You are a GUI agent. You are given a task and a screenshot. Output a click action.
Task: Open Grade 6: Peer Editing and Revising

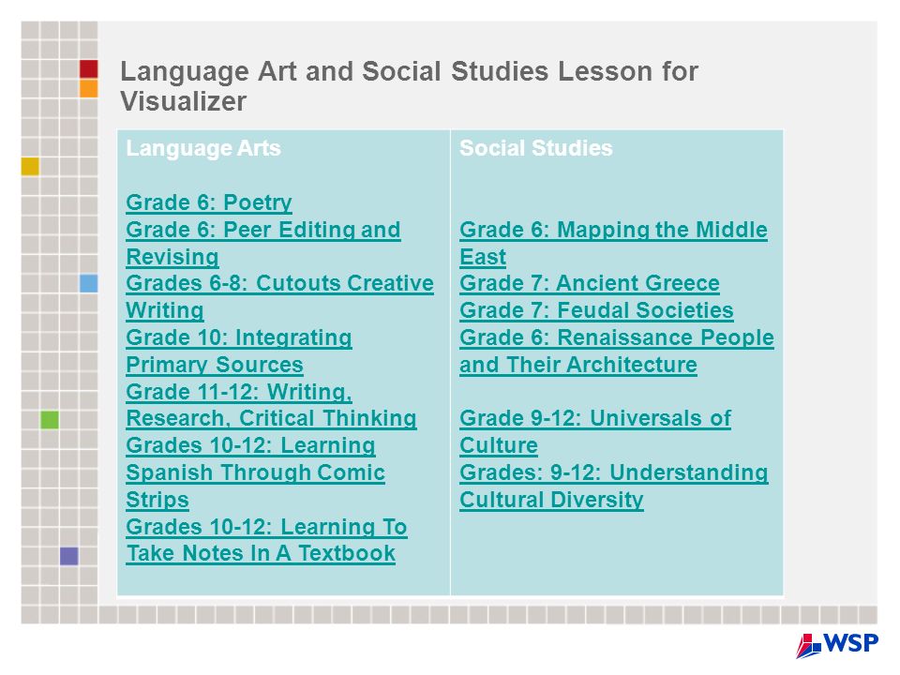coord(262,244)
